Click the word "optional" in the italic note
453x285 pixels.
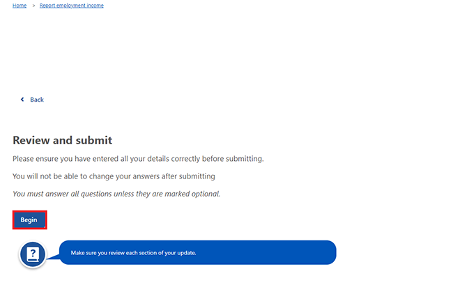[206, 194]
